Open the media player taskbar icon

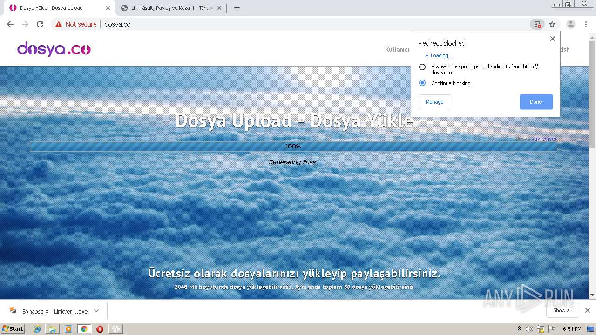(68, 329)
